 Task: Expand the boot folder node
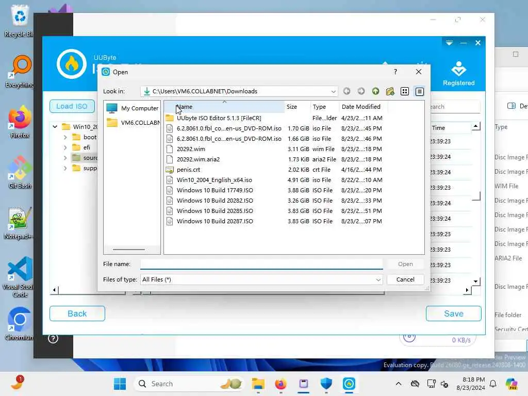[65, 137]
